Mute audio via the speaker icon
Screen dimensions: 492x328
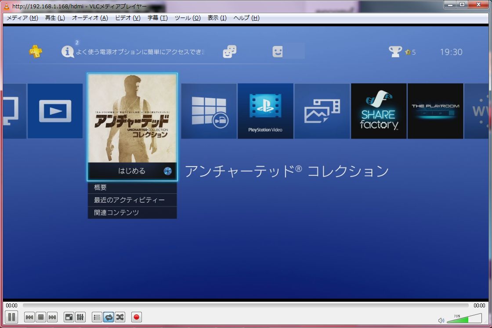pos(441,320)
